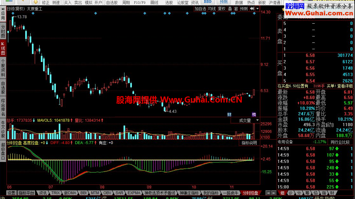Viewport: 355px width, 199px height.
Task: Open 超级盘口 in the left sidebar
Action: [x=3, y=151]
